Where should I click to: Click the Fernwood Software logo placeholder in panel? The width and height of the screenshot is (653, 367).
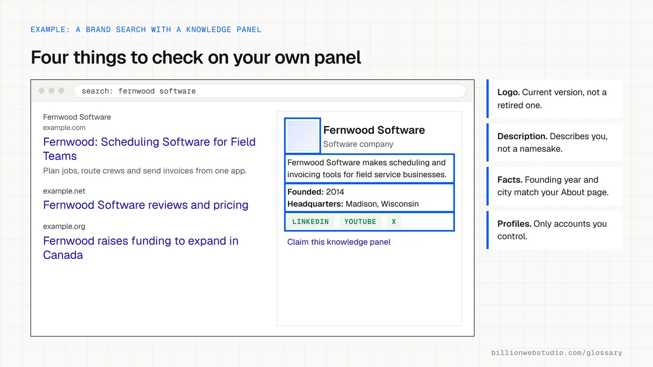point(303,136)
